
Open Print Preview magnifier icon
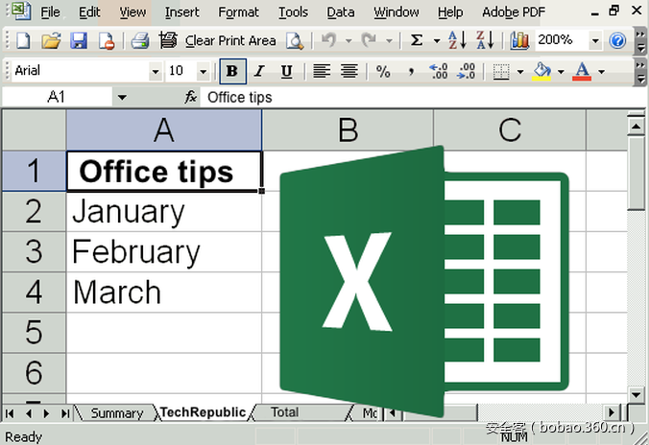coord(294,40)
